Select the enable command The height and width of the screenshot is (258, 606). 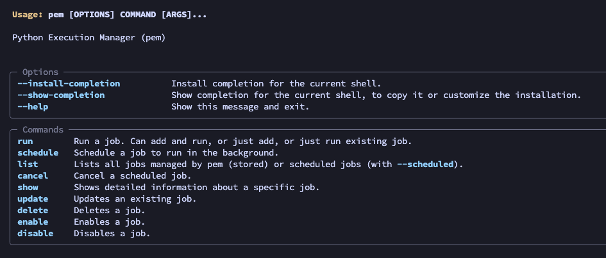coord(33,222)
